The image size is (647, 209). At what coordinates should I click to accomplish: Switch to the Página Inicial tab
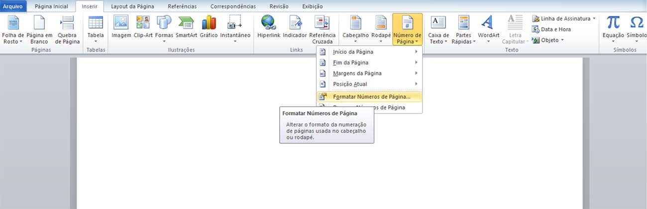[51, 6]
